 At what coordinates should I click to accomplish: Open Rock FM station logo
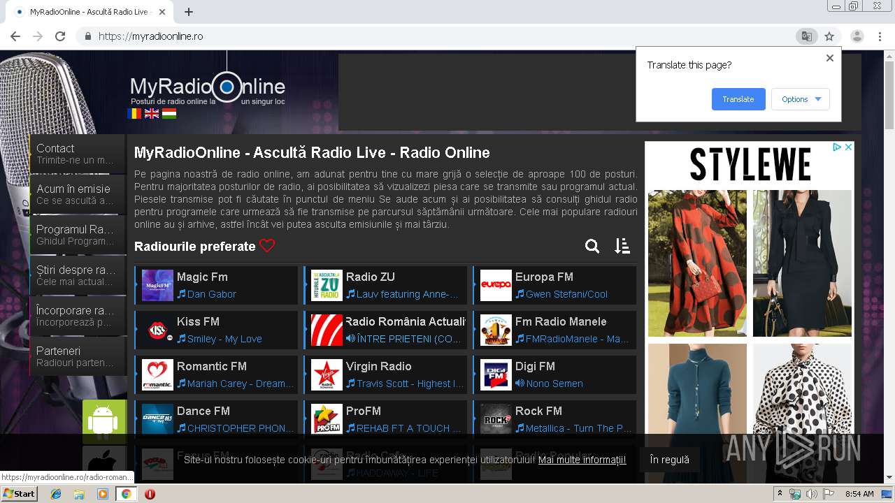tap(496, 419)
